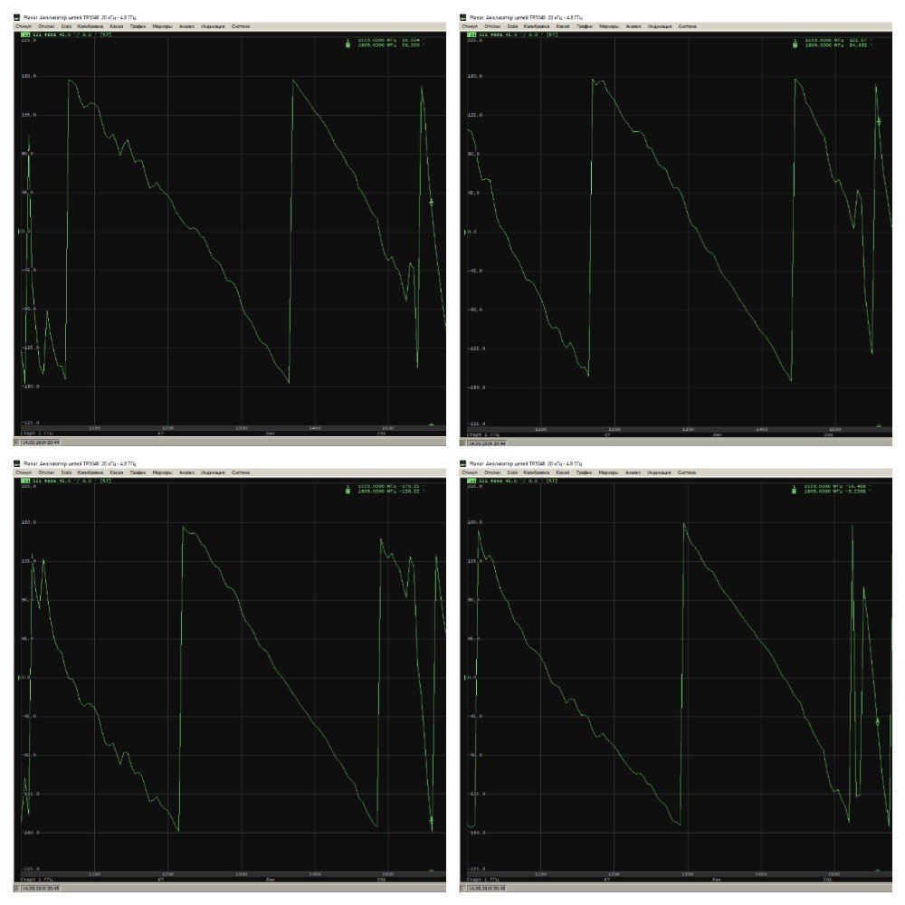Image resolution: width=905 pixels, height=905 pixels.
Task: Click Planar app icon in bottom-right title bar
Action: [463, 463]
